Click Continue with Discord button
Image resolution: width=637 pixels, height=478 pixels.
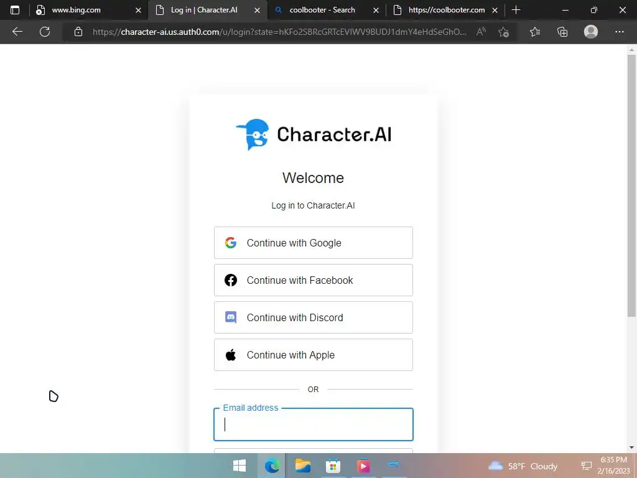point(314,317)
